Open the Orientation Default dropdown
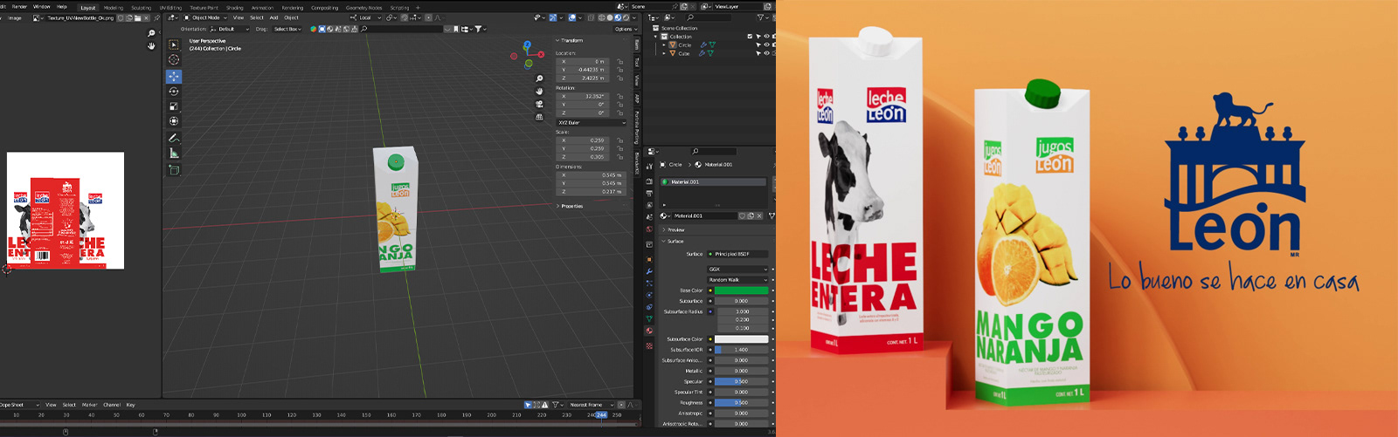 point(230,29)
